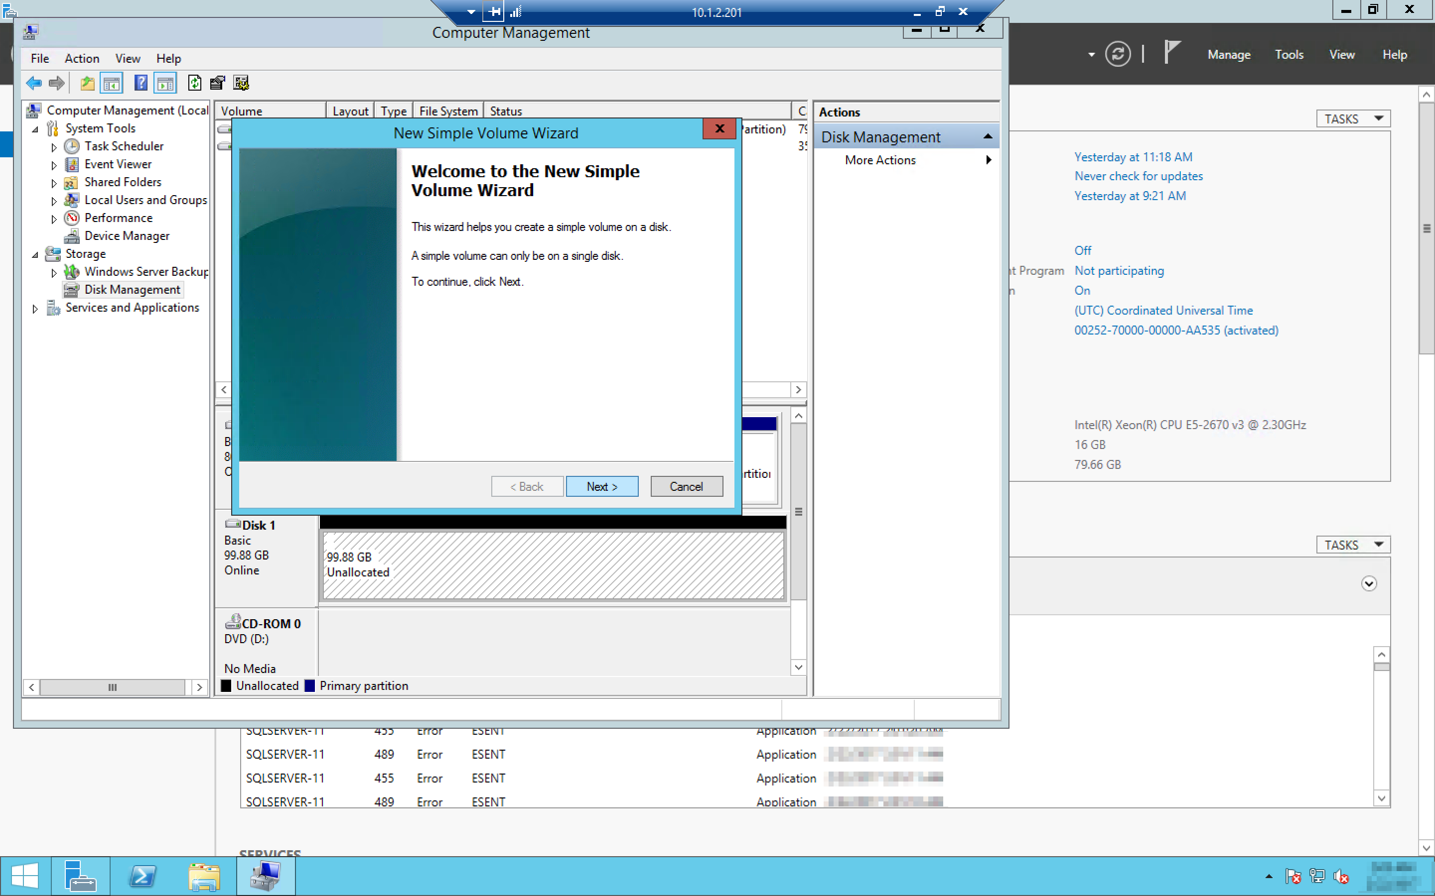Open Device Manager in the tree
This screenshot has width=1435, height=896.
pyautogui.click(x=126, y=236)
